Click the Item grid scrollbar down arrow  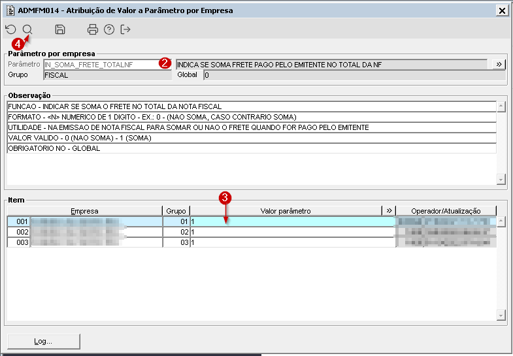(501, 315)
